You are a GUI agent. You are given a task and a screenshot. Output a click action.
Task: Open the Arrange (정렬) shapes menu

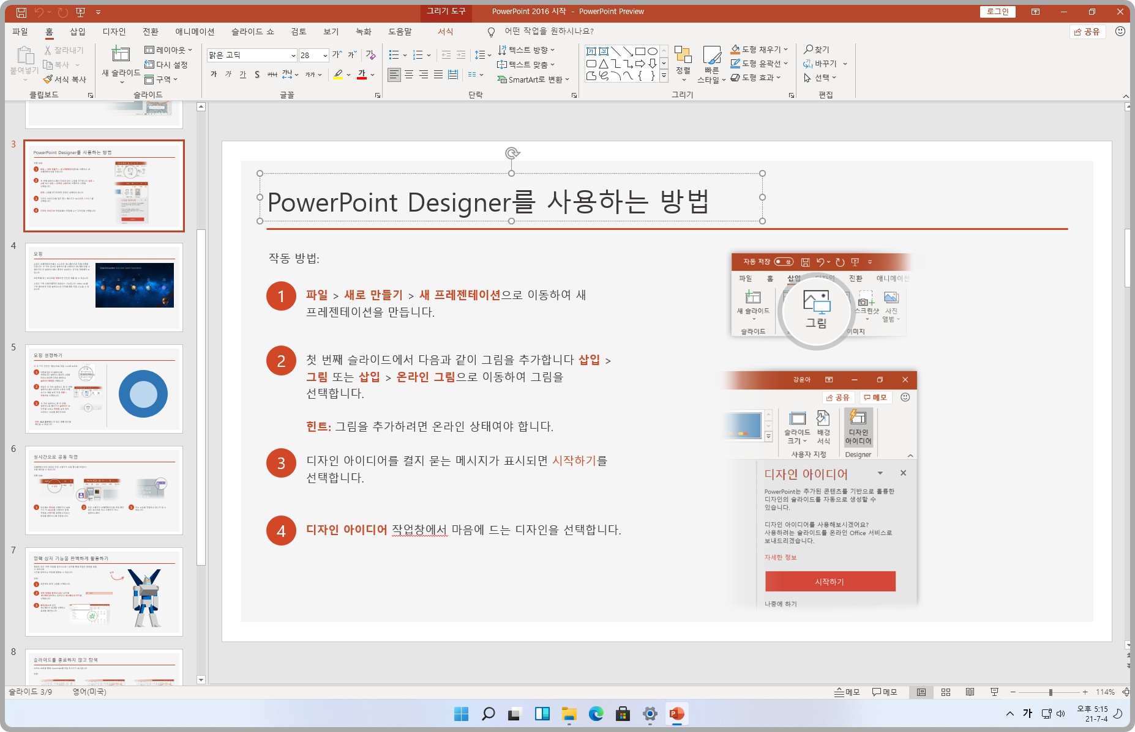tap(683, 62)
